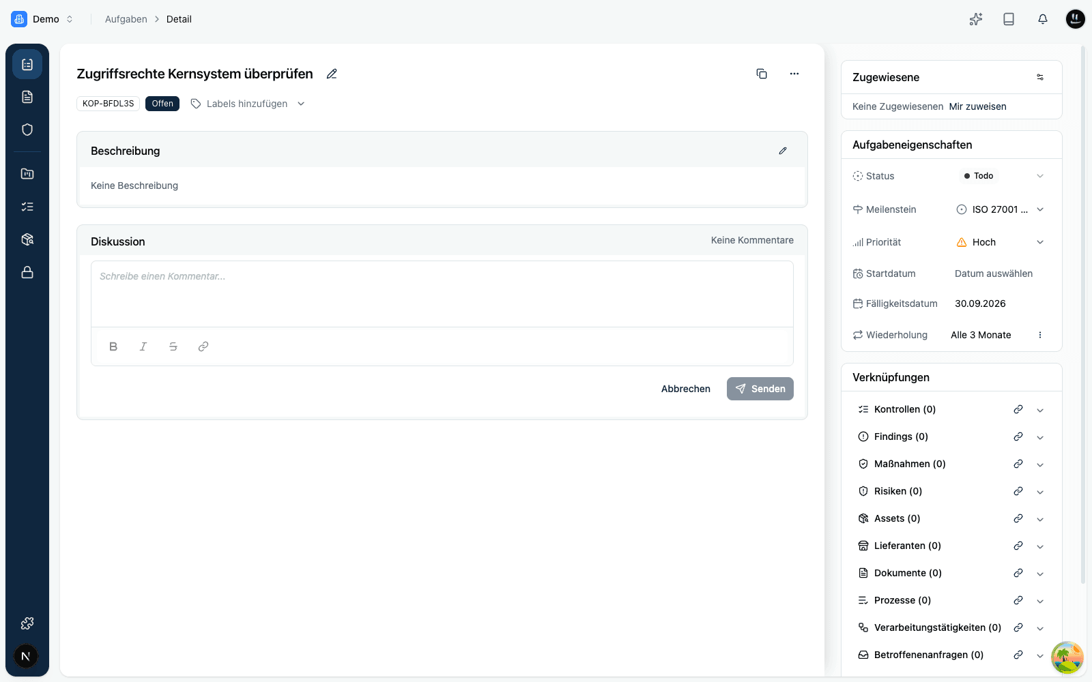Link a finding via Findings link icon
Image resolution: width=1092 pixels, height=682 pixels.
point(1018,436)
